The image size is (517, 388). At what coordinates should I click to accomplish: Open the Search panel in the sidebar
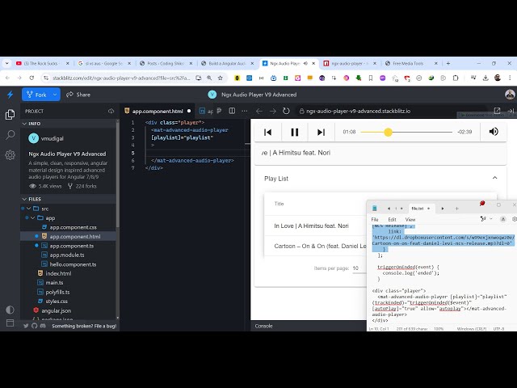pos(10,136)
